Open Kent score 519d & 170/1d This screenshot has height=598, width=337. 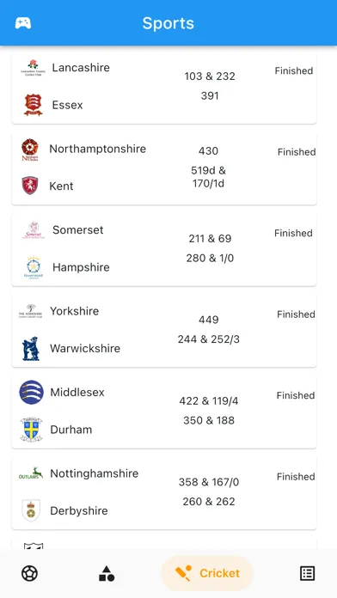pyautogui.click(x=208, y=177)
